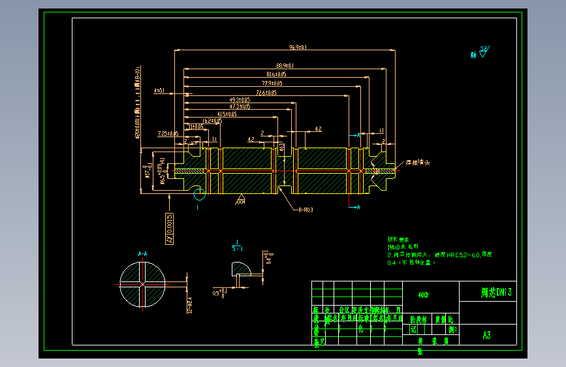Select the 49.3±0.05 dimension

(x=240, y=100)
